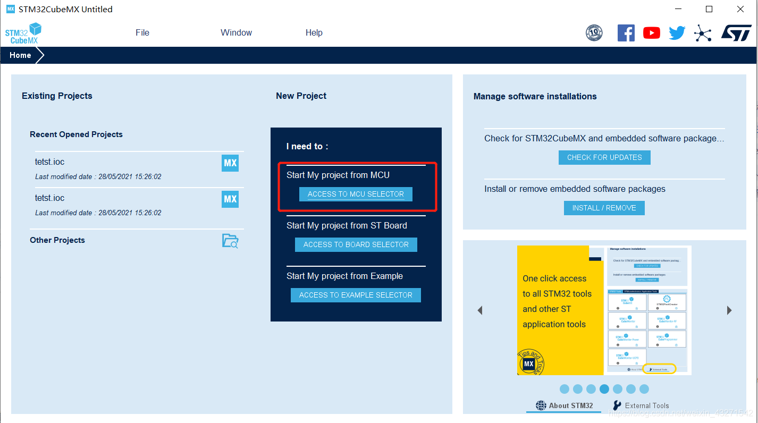Open the File menu

click(142, 32)
